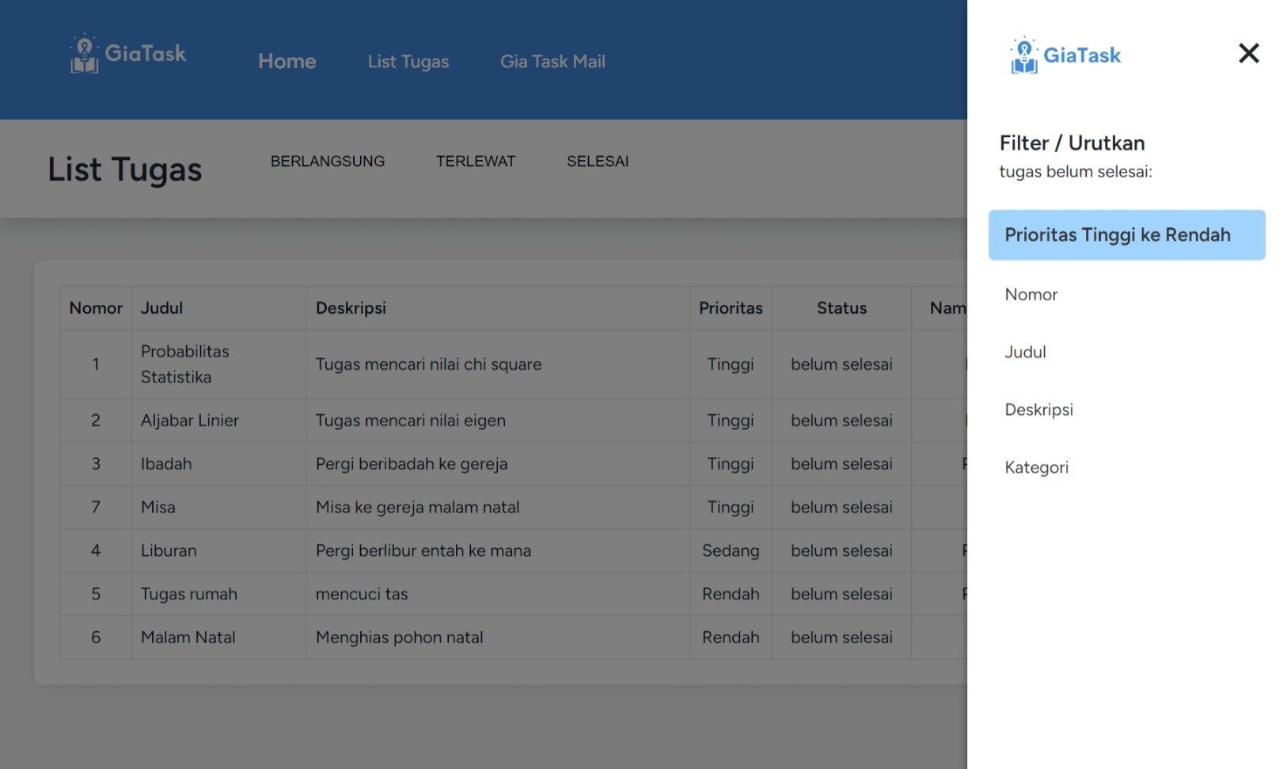Select sorting by Kategori
Image resolution: width=1287 pixels, height=769 pixels.
click(1037, 467)
